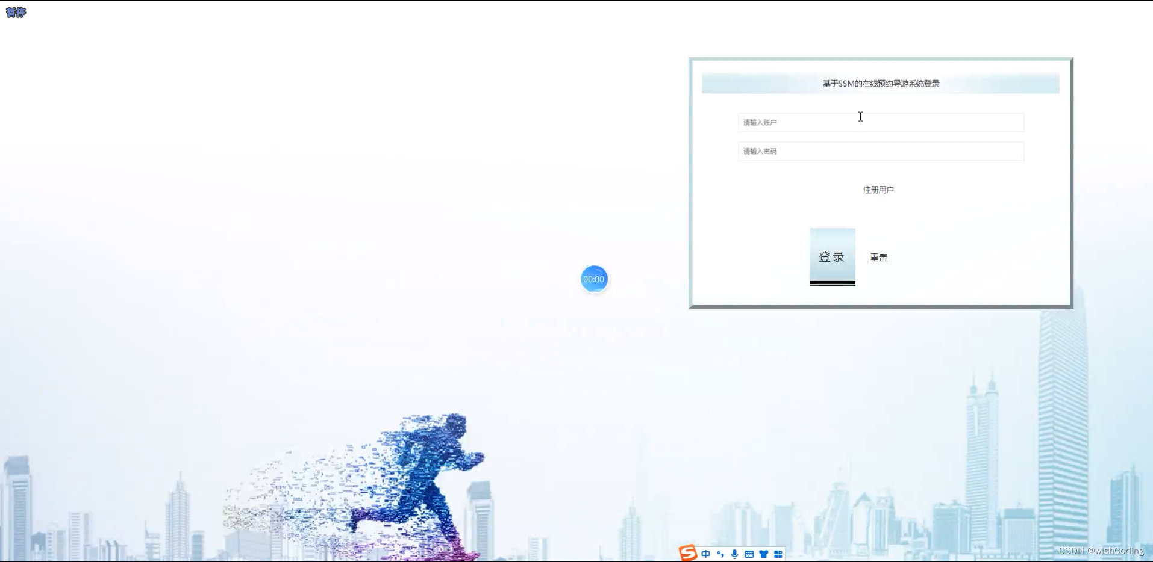This screenshot has width=1153, height=562.
Task: Focus the 请输入密码 password field
Action: (x=880, y=151)
